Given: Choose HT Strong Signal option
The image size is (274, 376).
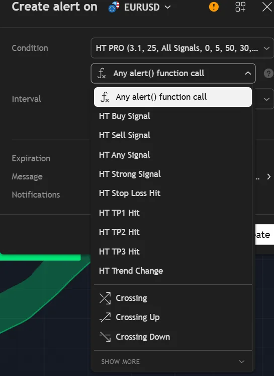Looking at the screenshot, I should point(172,174).
